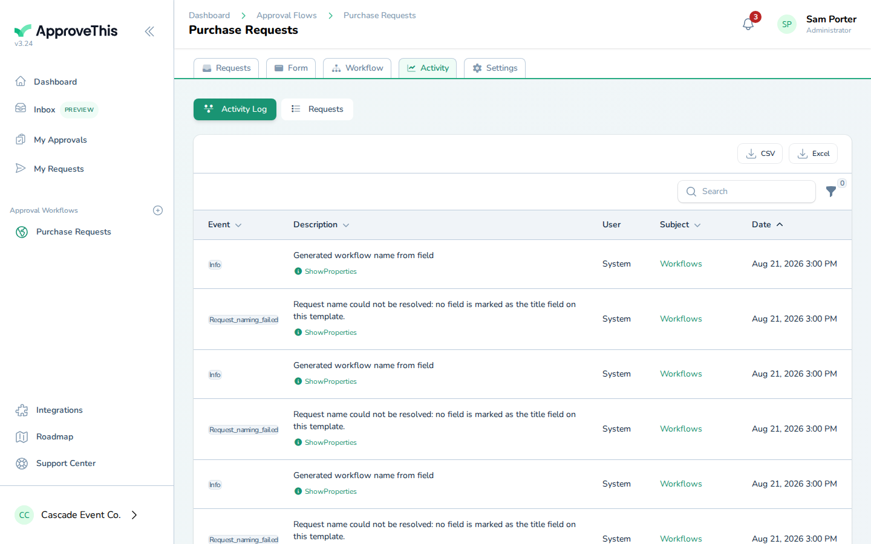Click the first Info event badge
Viewport: 871px width, 544px height.
(215, 265)
